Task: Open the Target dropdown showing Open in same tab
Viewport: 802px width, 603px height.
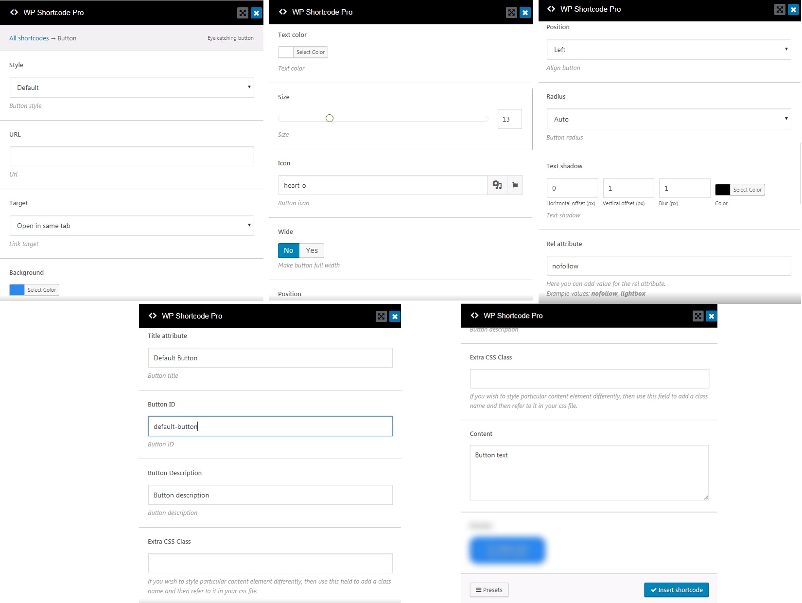Action: tap(132, 226)
